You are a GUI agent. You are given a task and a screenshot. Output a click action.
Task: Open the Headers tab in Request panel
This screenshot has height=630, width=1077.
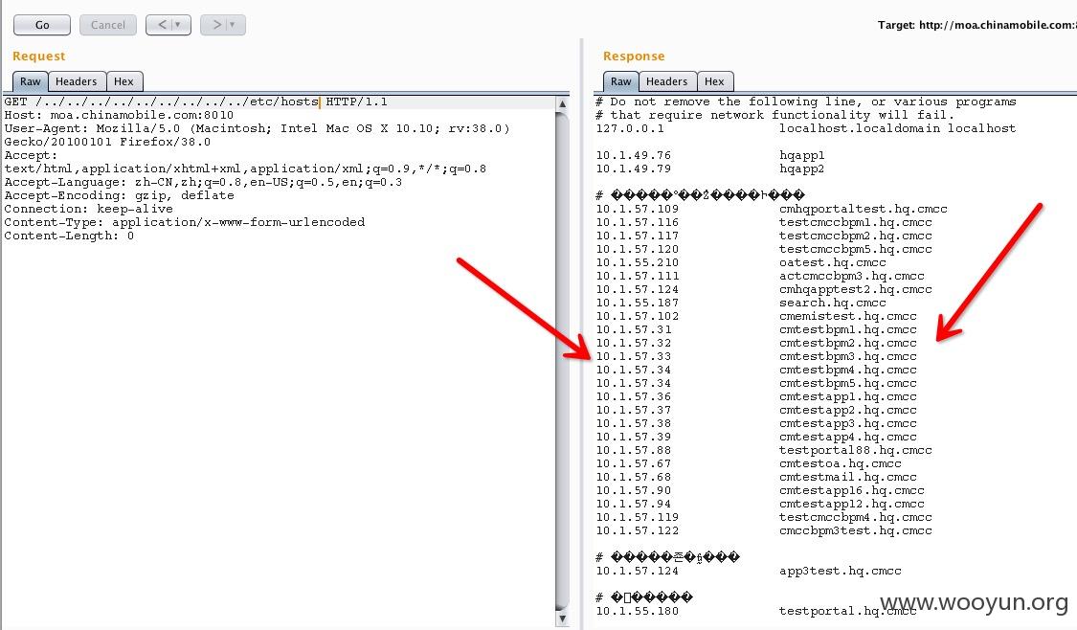[x=77, y=81]
